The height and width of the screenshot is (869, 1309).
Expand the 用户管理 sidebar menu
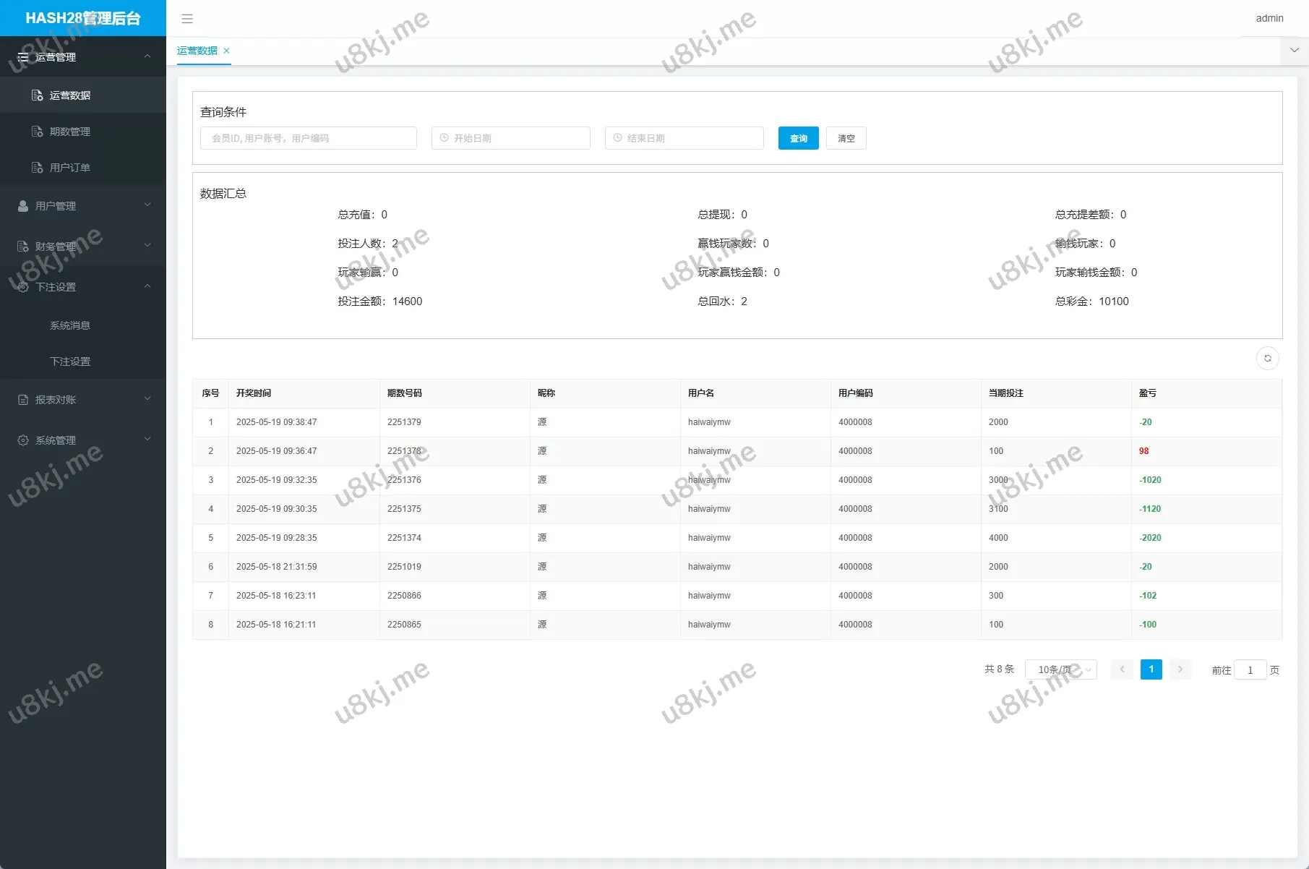(83, 206)
